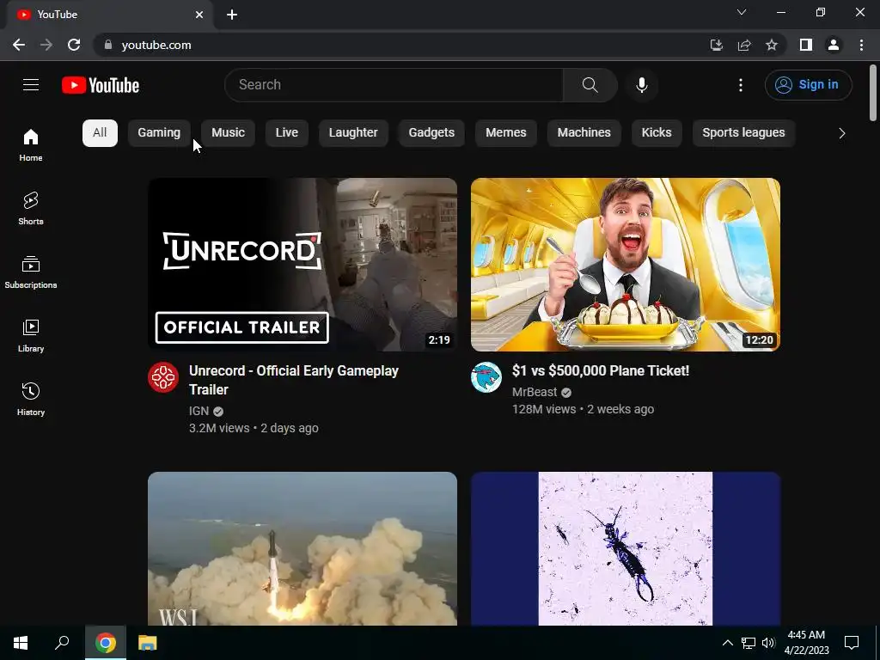The width and height of the screenshot is (880, 660).
Task: Click the page vertical scrollbar thumb
Action: click(873, 93)
